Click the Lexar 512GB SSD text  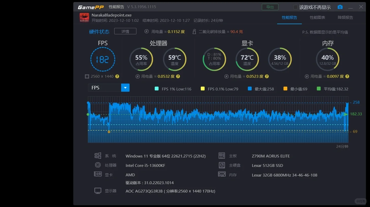pyautogui.click(x=267, y=165)
